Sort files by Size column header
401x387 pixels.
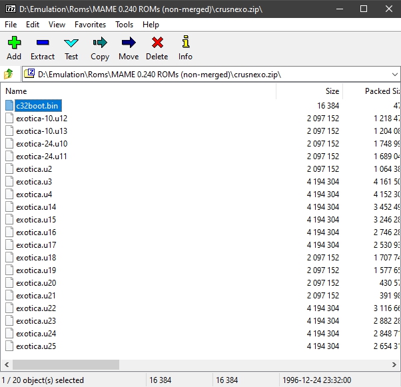tap(310, 91)
